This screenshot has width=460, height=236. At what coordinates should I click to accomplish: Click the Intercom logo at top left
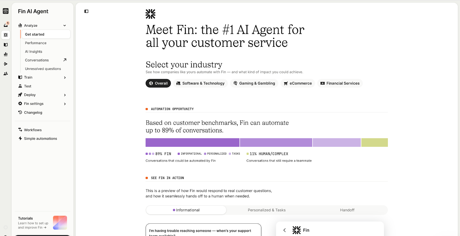pyautogui.click(x=5, y=11)
